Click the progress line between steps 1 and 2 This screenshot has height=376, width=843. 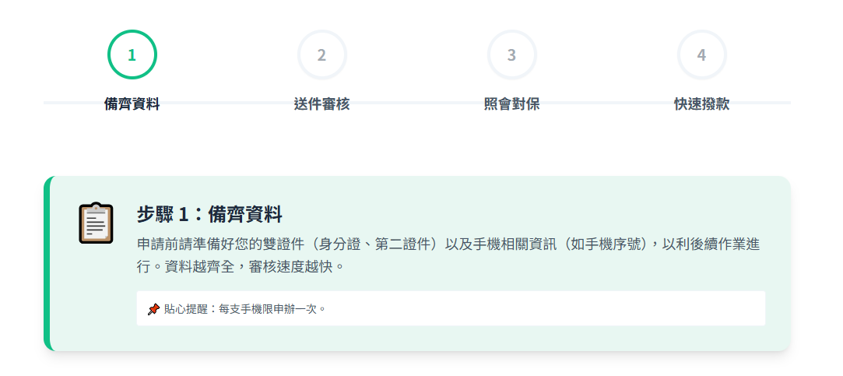(227, 103)
